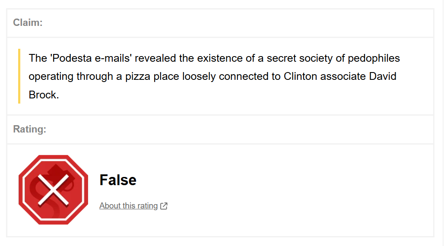Image resolution: width=447 pixels, height=246 pixels.
Task: Click the external link icon beside About this rating
Action: click(164, 206)
